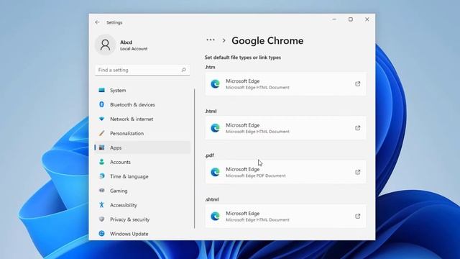Change the .shtml default app

point(285,216)
